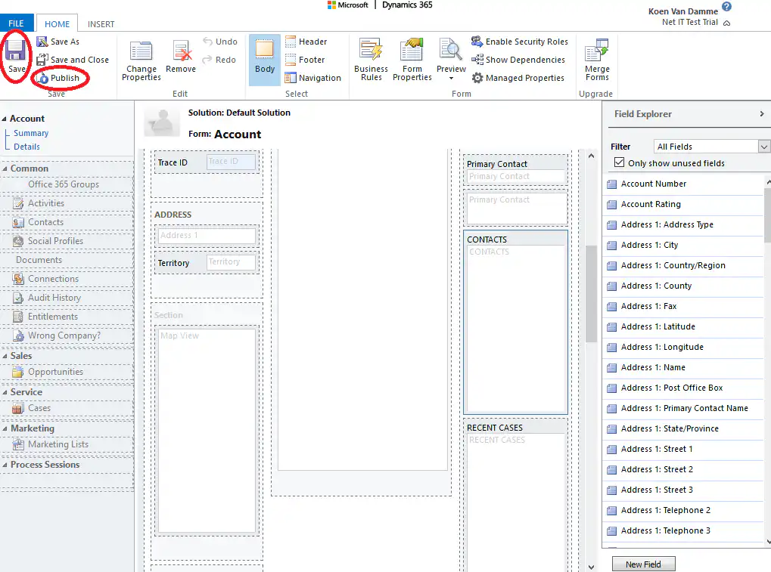Open the FILE menu
771x572 pixels.
tap(15, 23)
